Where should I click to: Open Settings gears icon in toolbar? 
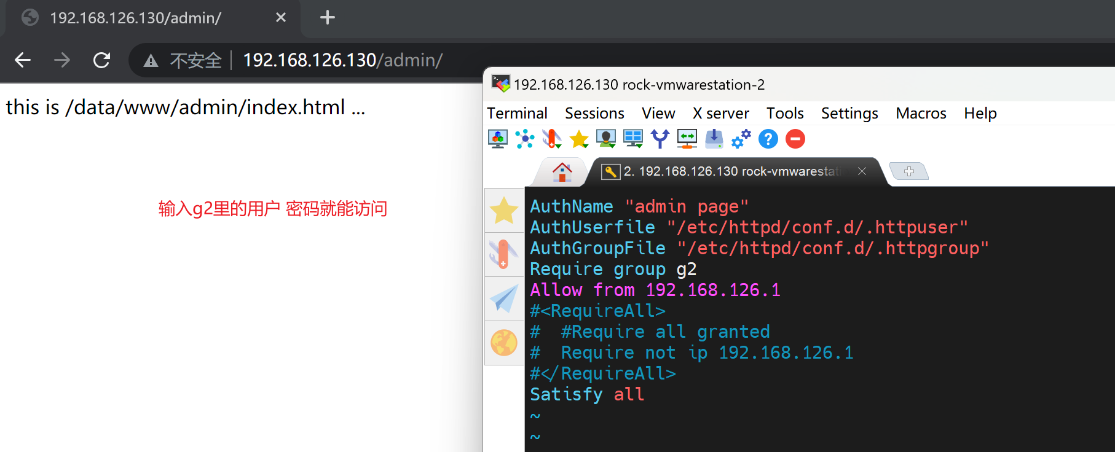(x=741, y=139)
